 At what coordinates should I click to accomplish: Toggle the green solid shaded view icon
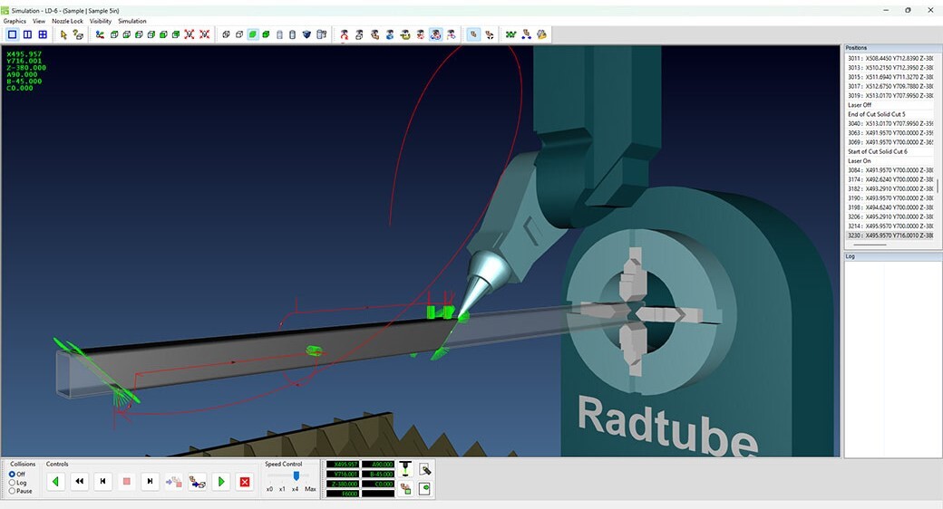pyautogui.click(x=253, y=34)
